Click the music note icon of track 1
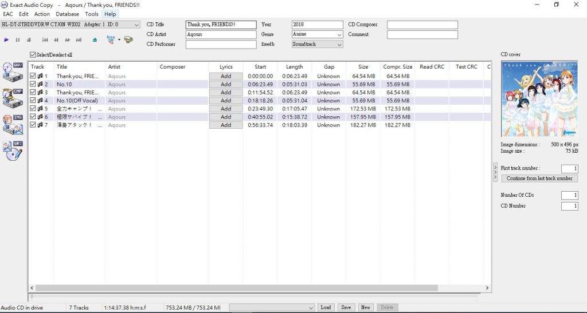The height and width of the screenshot is (313, 587). (40, 76)
